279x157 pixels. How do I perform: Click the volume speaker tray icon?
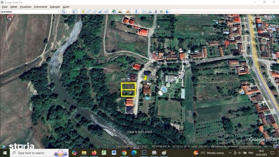tap(239, 153)
